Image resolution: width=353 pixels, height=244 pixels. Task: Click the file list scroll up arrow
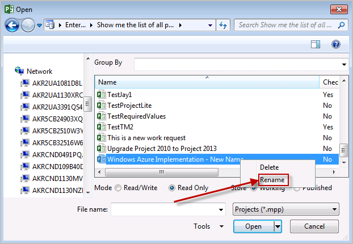click(344, 81)
